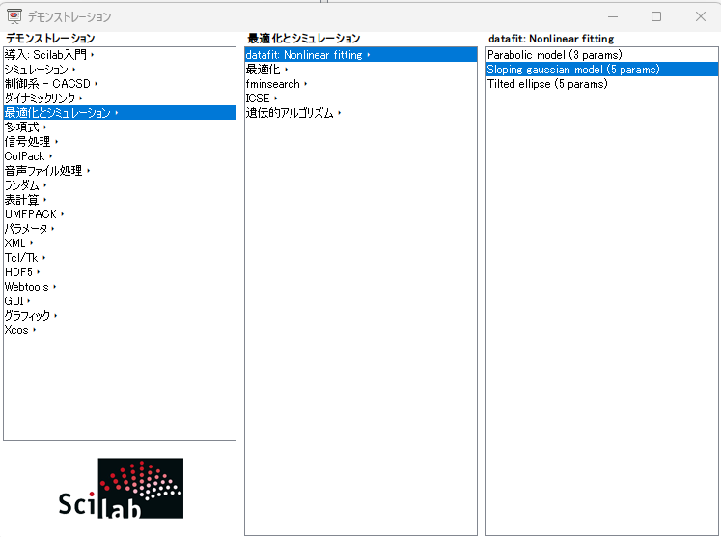Run the Sloping gaussian model demo
The image size is (721, 537).
click(x=573, y=70)
